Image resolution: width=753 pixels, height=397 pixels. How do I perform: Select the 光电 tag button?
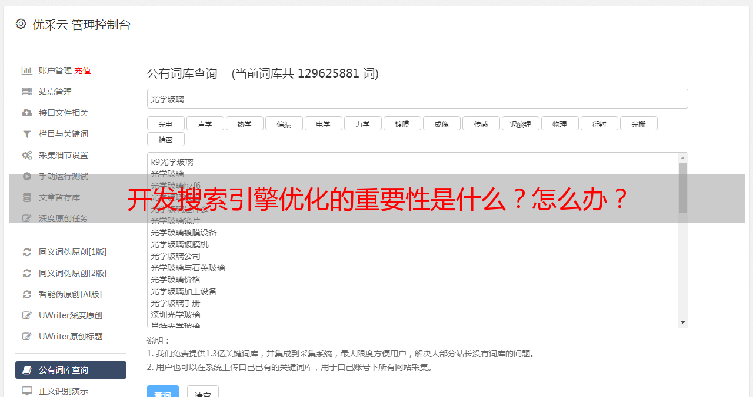166,123
